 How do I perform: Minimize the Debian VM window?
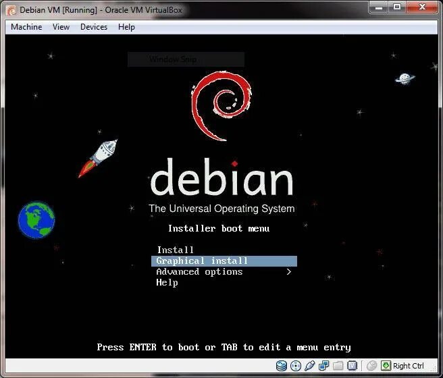(379, 7)
